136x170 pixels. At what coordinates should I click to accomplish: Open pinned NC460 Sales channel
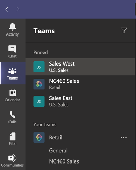(80, 84)
